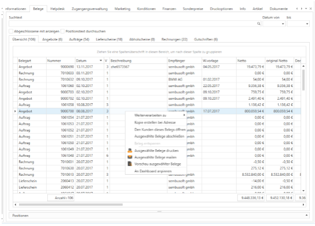Image resolution: width=315 pixels, height=226 pixels.
Task: Click the preview icon for Vorschau ausgewählter Belege
Action: point(130,164)
